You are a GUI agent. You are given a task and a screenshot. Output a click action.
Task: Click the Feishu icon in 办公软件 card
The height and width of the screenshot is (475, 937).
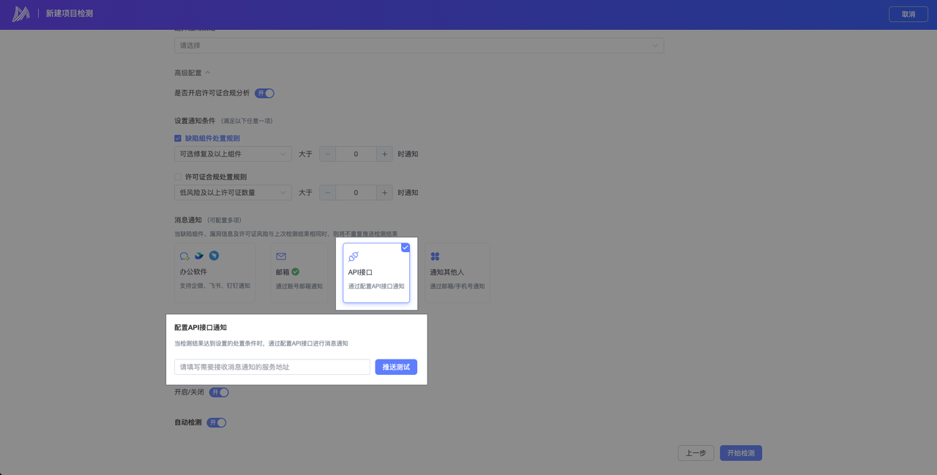click(199, 256)
